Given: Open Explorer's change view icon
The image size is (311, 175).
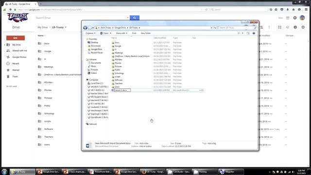Looking at the screenshot, I should 239,34.
